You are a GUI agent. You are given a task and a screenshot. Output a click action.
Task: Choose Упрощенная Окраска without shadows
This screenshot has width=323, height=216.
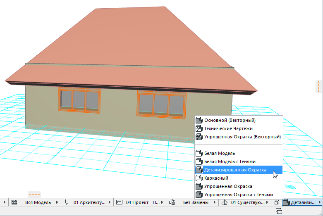click(239, 186)
